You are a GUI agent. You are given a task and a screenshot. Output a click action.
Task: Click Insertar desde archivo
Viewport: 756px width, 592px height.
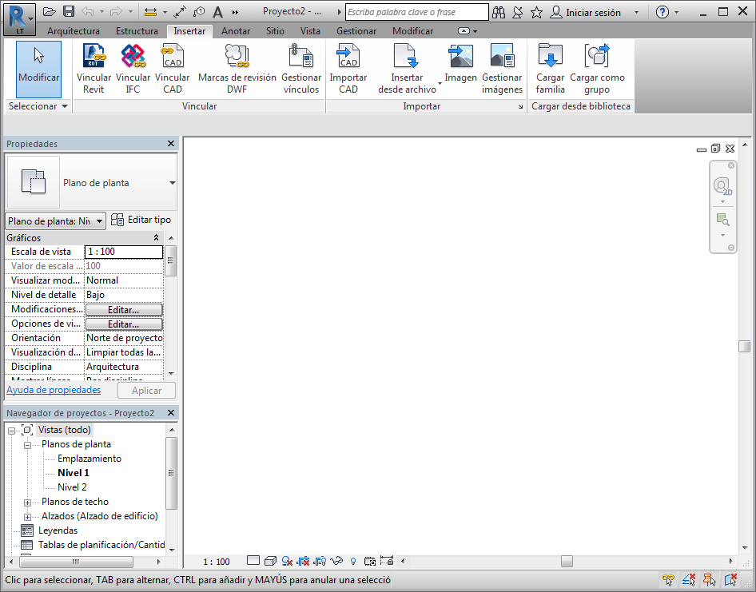click(x=407, y=69)
